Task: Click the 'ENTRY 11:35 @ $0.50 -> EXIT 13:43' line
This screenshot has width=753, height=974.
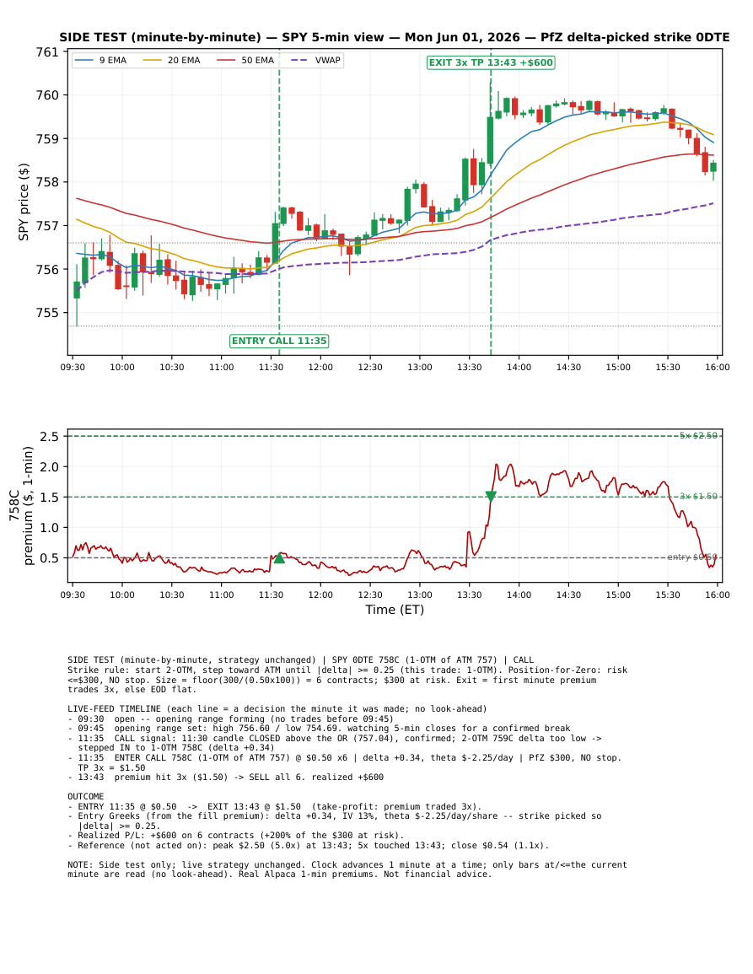Action: pyautogui.click(x=275, y=806)
